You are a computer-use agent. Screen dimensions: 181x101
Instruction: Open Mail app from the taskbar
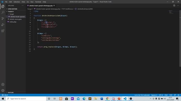[78, 98]
